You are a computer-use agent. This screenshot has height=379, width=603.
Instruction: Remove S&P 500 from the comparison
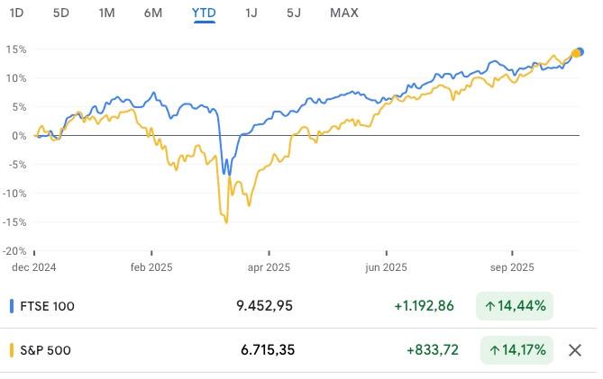pos(575,349)
